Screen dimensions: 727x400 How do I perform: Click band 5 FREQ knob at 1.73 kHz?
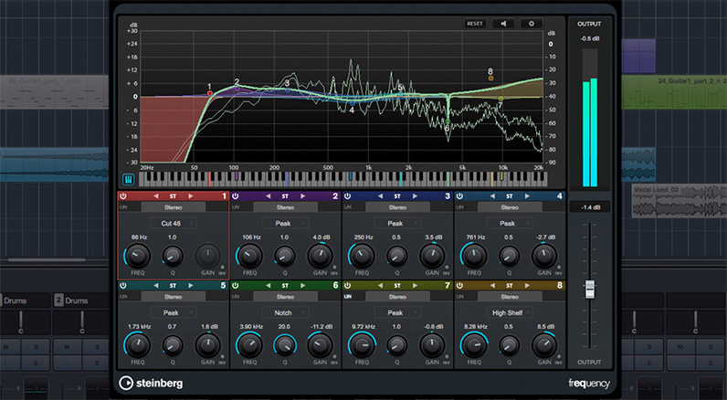coord(138,345)
